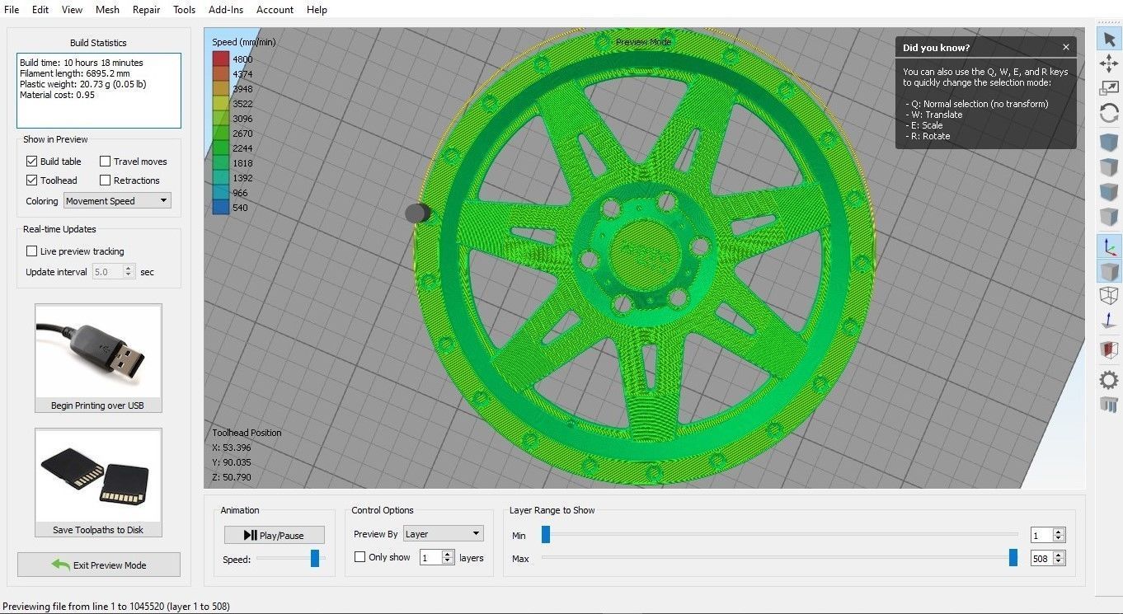Click the USB cable image
The image size is (1123, 614).
pos(98,351)
